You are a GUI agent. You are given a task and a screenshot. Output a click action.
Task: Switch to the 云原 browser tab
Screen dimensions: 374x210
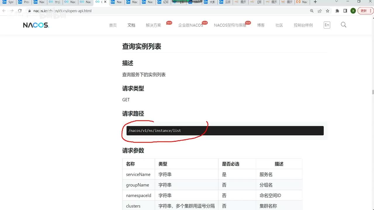pyautogui.click(x=225, y=2)
